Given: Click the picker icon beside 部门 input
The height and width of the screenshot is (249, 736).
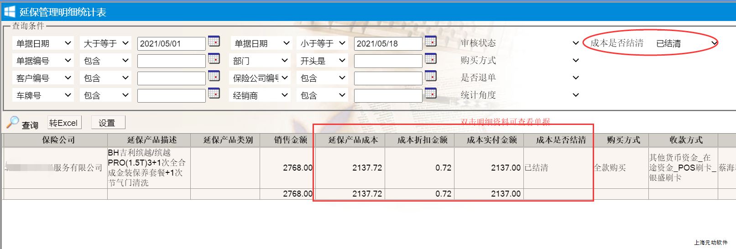Looking at the screenshot, I should click(430, 59).
